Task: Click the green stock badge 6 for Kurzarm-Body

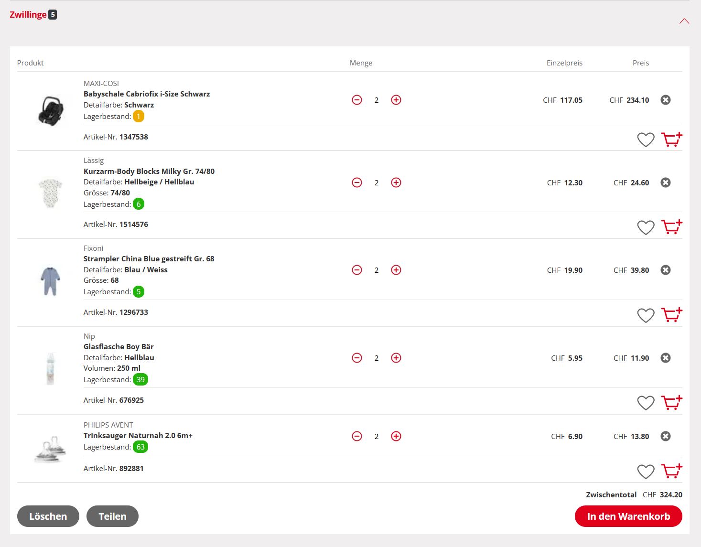Action: 139,204
